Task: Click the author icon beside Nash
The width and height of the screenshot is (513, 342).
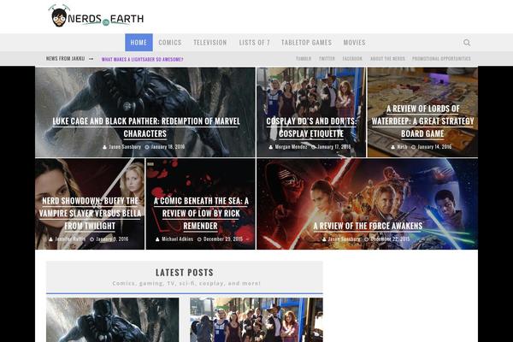Action: point(393,147)
